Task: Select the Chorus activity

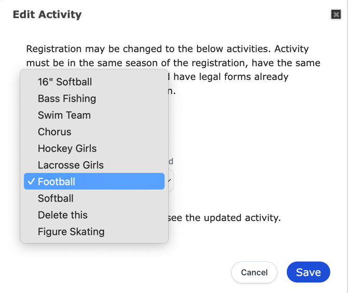Action: tap(94, 132)
